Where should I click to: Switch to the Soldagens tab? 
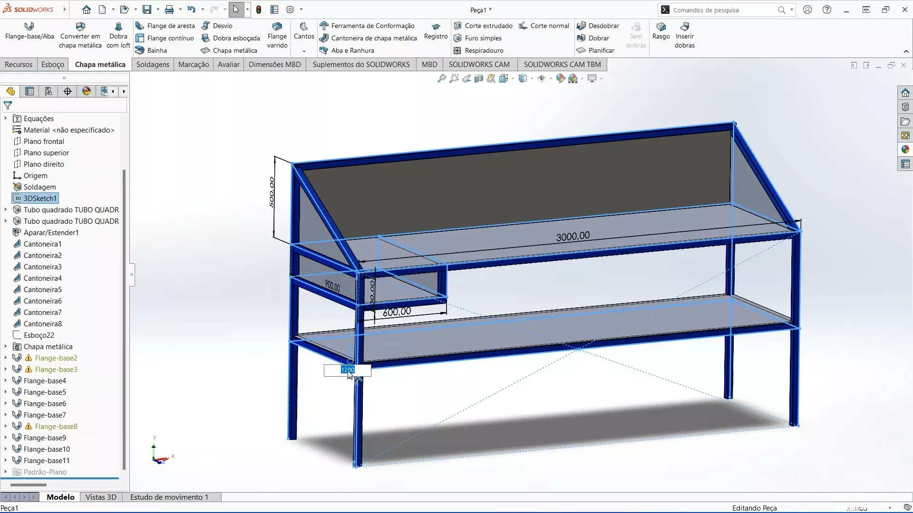[x=153, y=65]
